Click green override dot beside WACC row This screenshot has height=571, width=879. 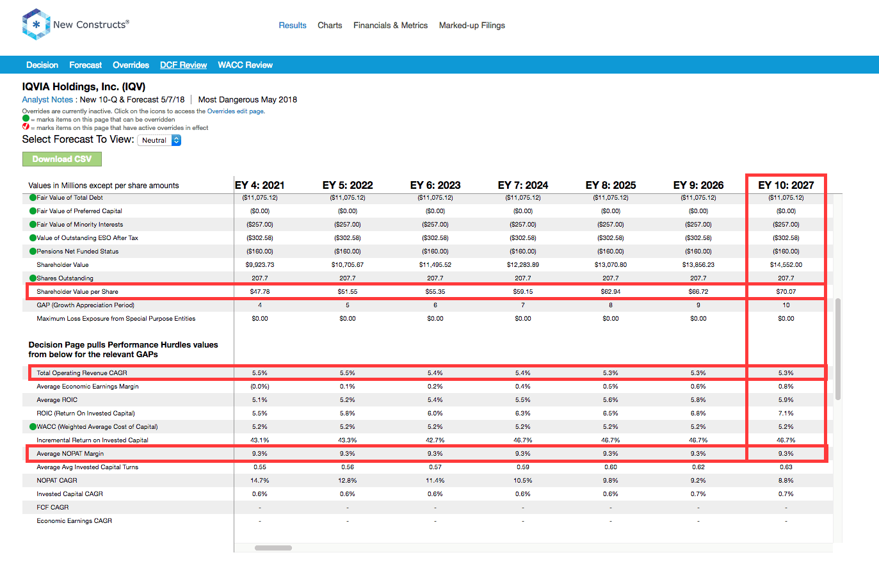pos(33,426)
